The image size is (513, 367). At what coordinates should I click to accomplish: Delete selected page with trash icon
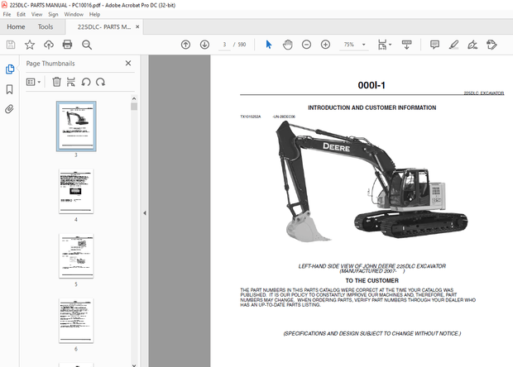pyautogui.click(x=56, y=82)
